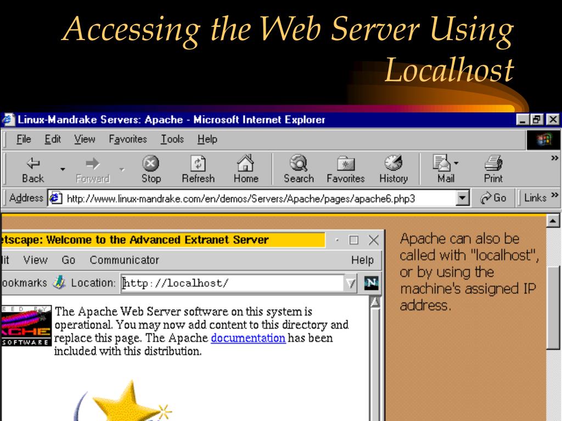Open the Edit menu

53,139
